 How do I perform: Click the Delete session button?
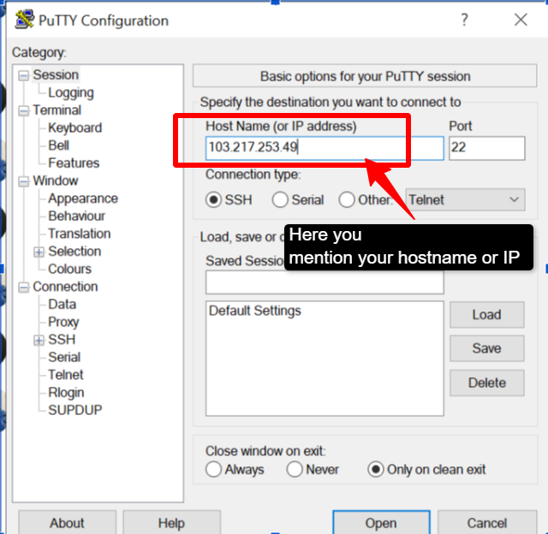point(487,383)
